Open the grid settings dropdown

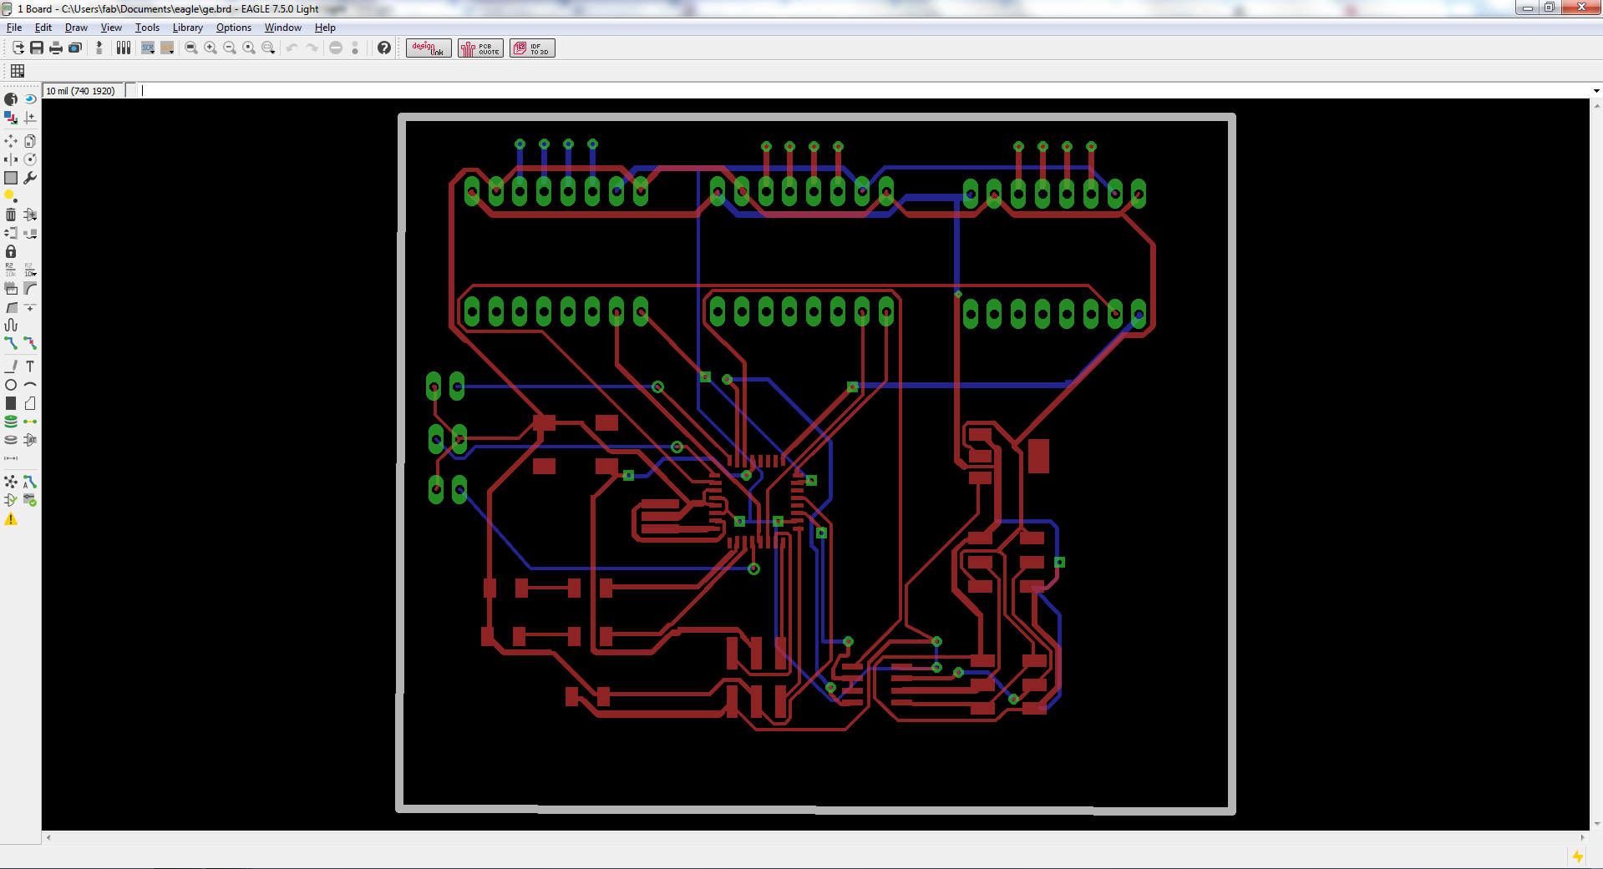(18, 71)
